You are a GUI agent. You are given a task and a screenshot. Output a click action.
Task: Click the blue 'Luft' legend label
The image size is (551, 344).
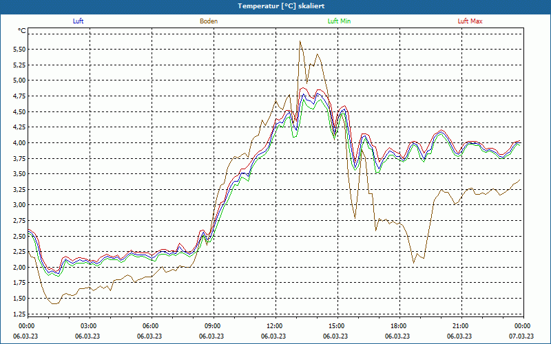click(78, 21)
